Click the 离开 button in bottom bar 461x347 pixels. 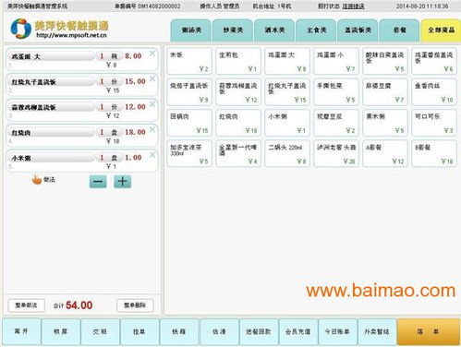click(21, 331)
